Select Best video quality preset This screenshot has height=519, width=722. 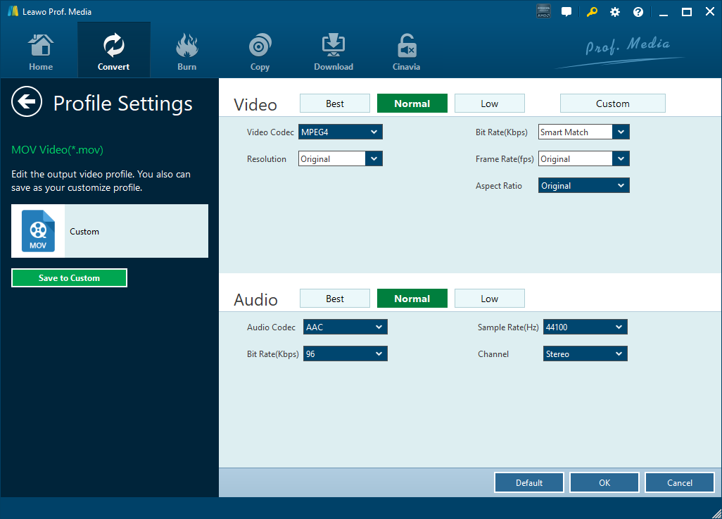pos(335,104)
